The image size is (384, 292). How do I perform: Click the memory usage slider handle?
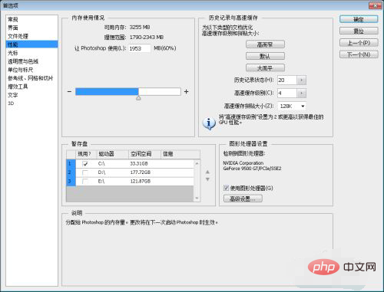138,97
